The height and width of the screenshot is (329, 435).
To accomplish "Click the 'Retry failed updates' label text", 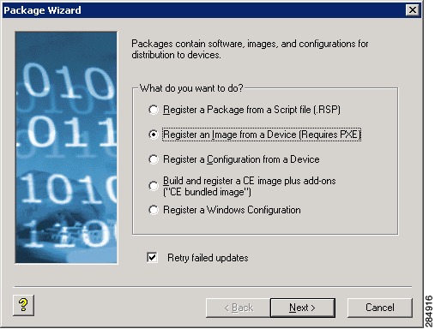I will (x=208, y=258).
